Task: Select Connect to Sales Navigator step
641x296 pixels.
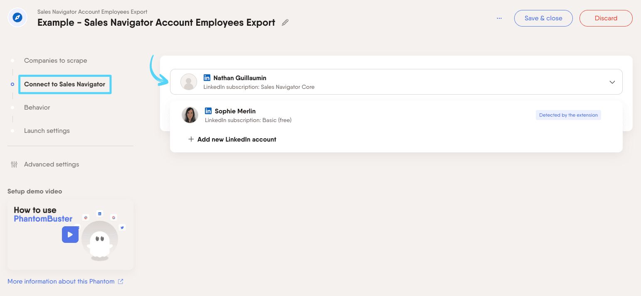Action: pos(65,84)
